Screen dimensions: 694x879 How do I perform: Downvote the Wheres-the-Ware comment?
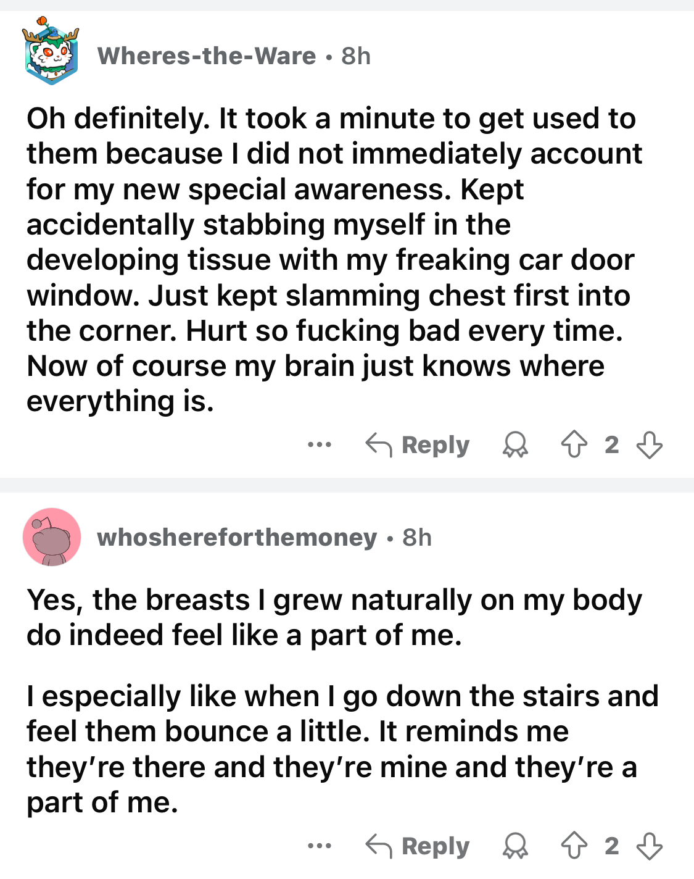649,444
